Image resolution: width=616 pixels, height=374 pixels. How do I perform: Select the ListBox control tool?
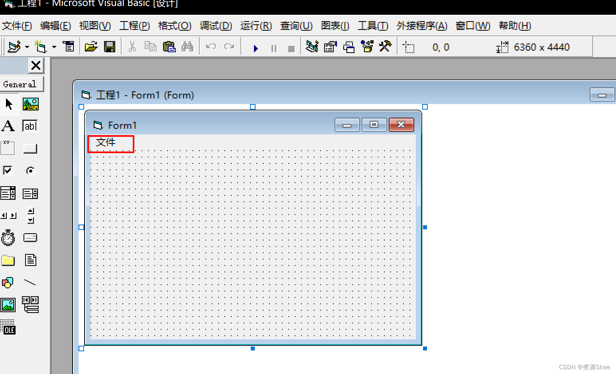click(30, 194)
